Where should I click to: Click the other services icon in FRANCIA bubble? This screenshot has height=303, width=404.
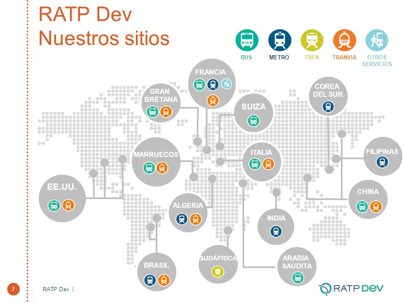point(226,84)
